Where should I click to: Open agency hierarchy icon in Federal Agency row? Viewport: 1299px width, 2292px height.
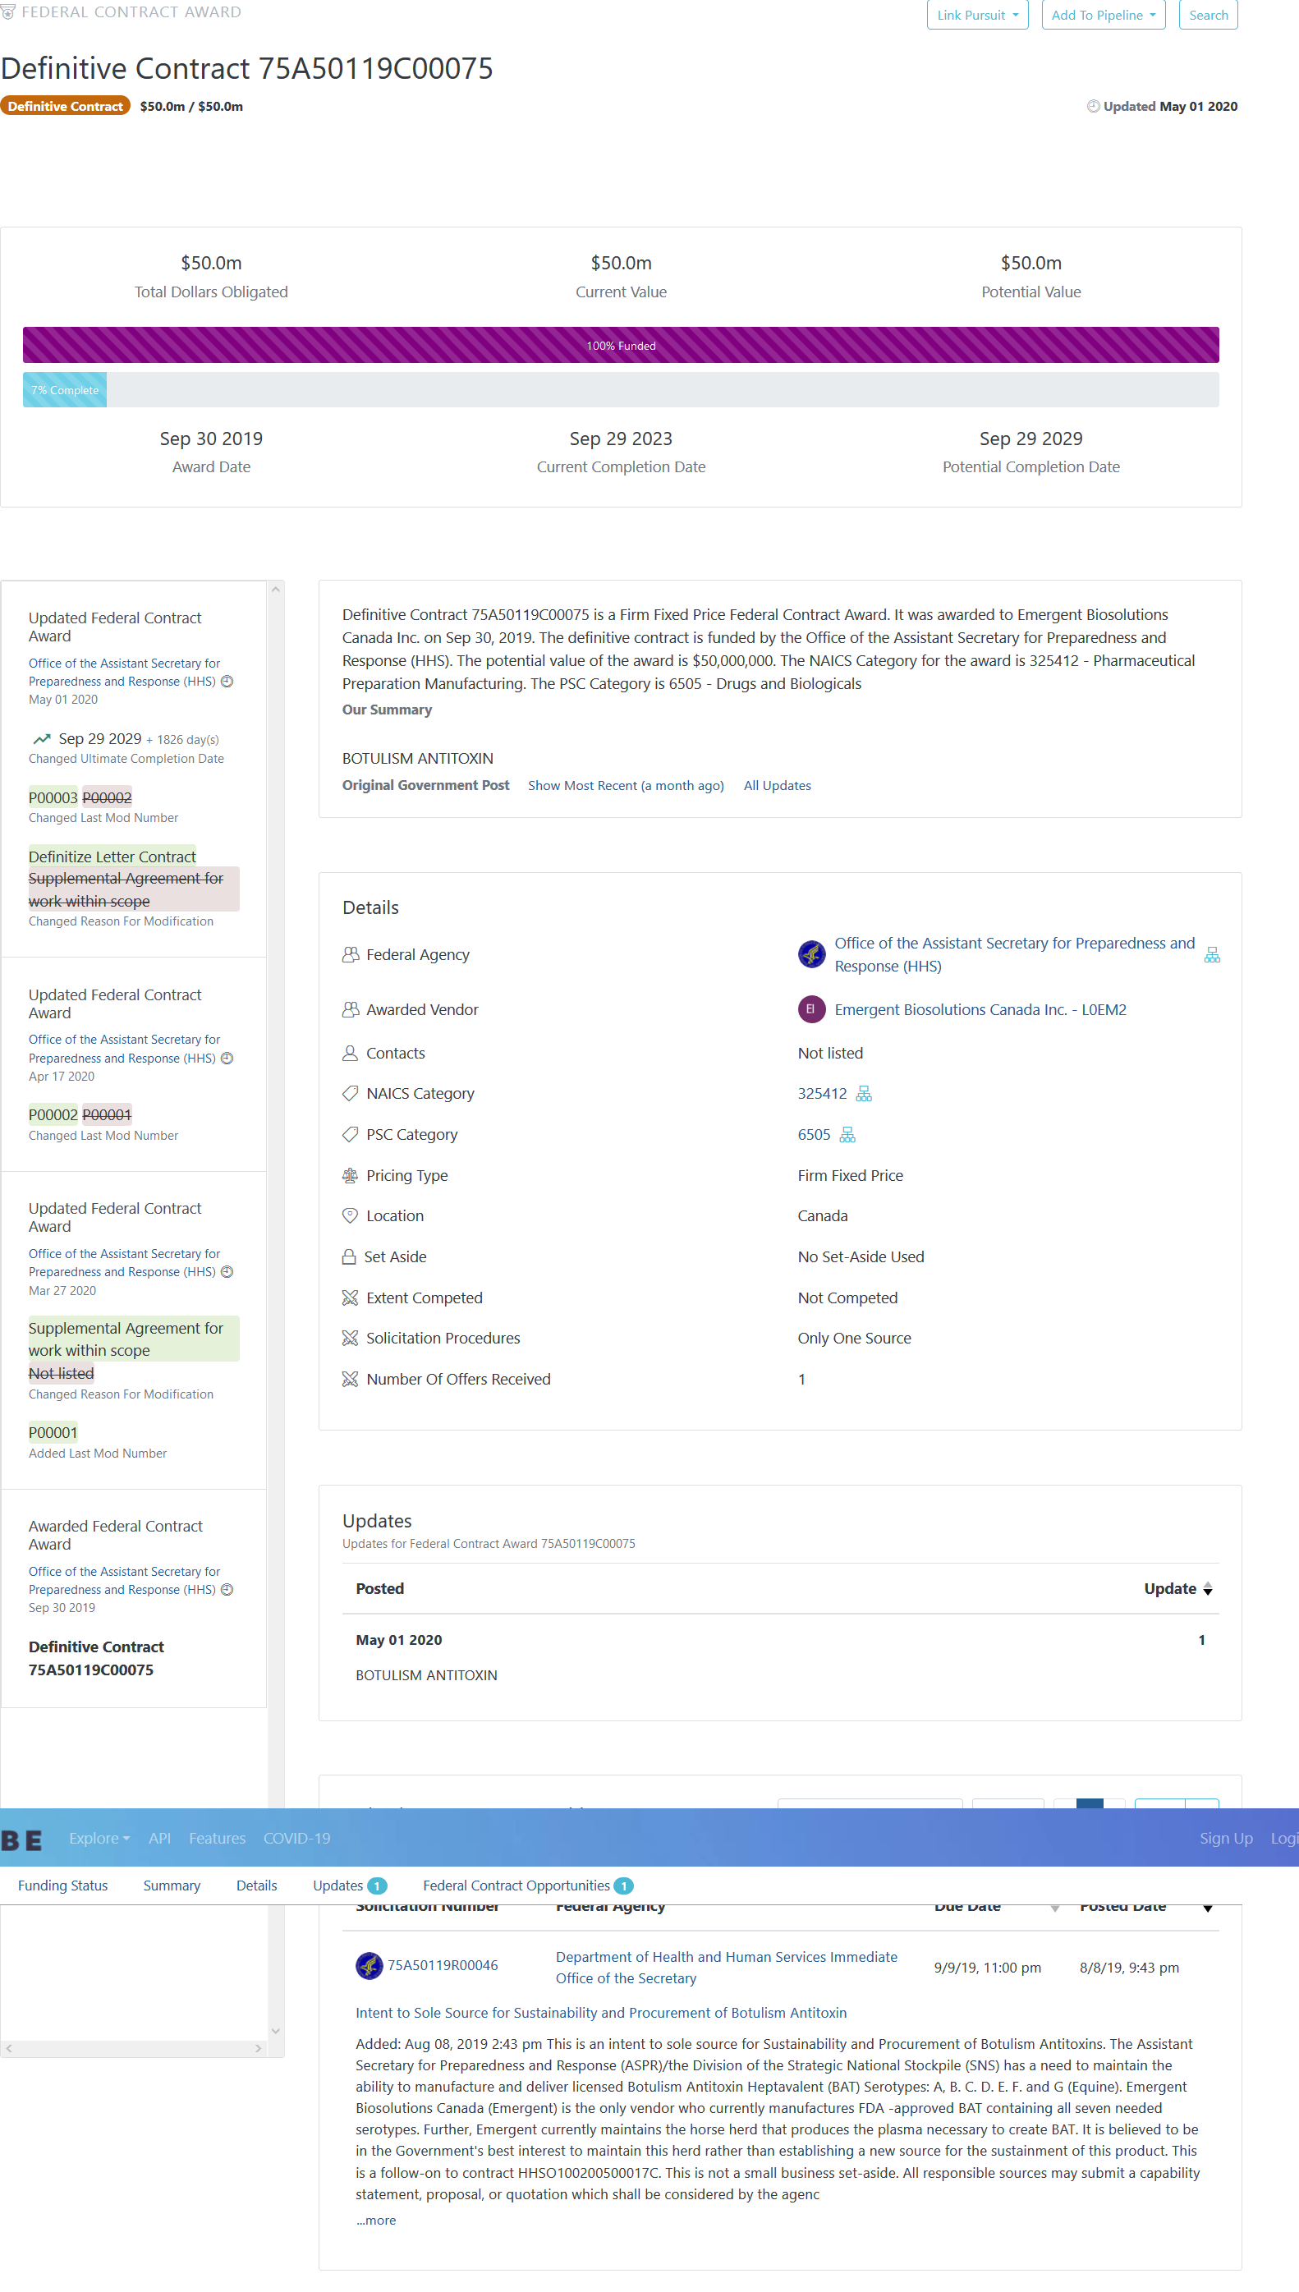tap(1212, 956)
